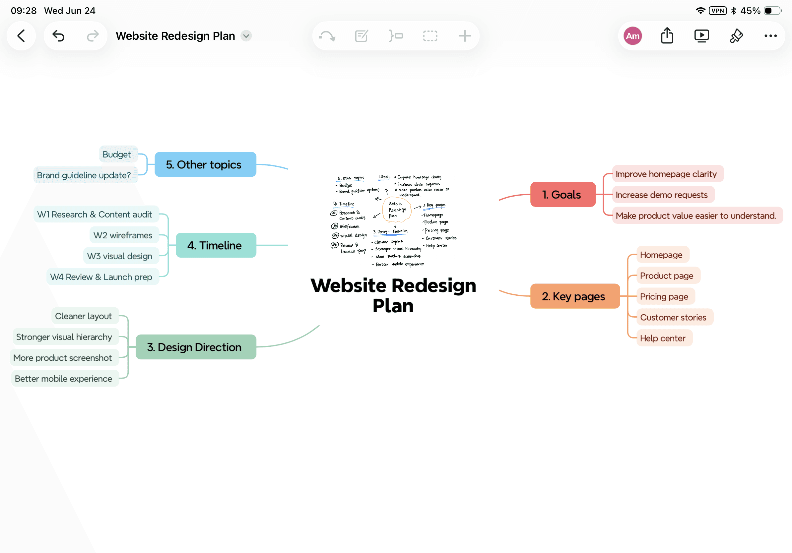
Task: Tap the back arrow button
Action: (21, 36)
